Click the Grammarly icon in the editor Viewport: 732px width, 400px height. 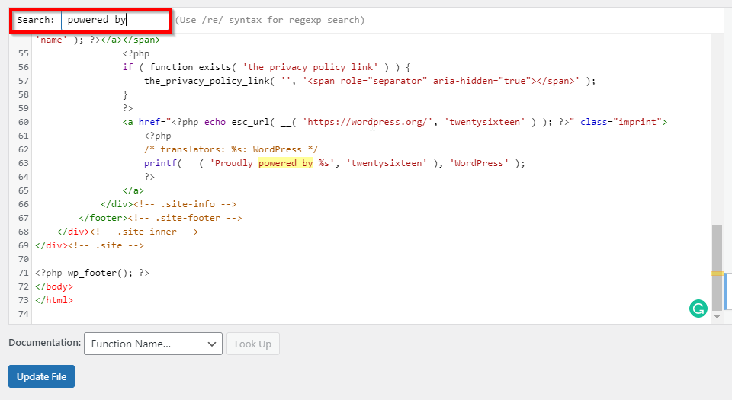(x=698, y=309)
